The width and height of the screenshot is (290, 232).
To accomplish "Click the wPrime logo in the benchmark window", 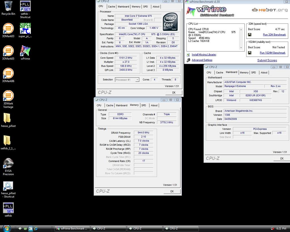I will click(x=210, y=11).
